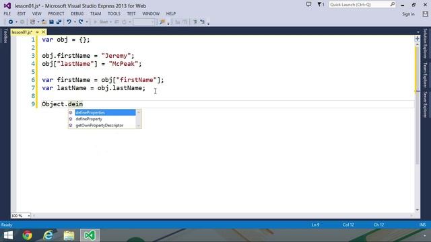
Task: Open the Solution Explorer side tab
Action: click(425, 43)
